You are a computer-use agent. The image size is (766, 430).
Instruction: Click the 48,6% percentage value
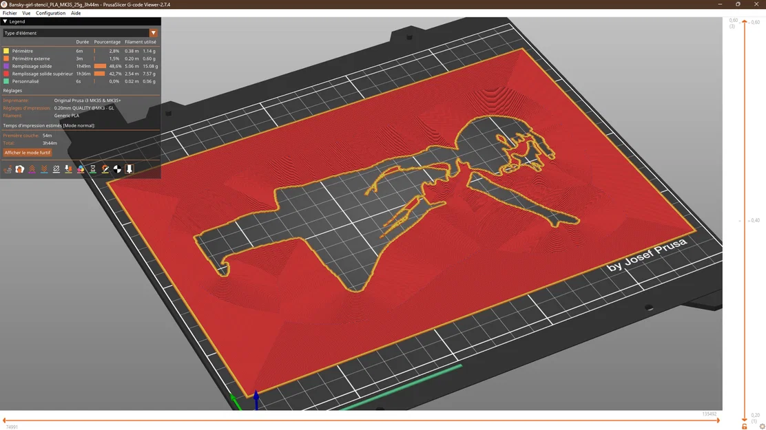pos(115,66)
